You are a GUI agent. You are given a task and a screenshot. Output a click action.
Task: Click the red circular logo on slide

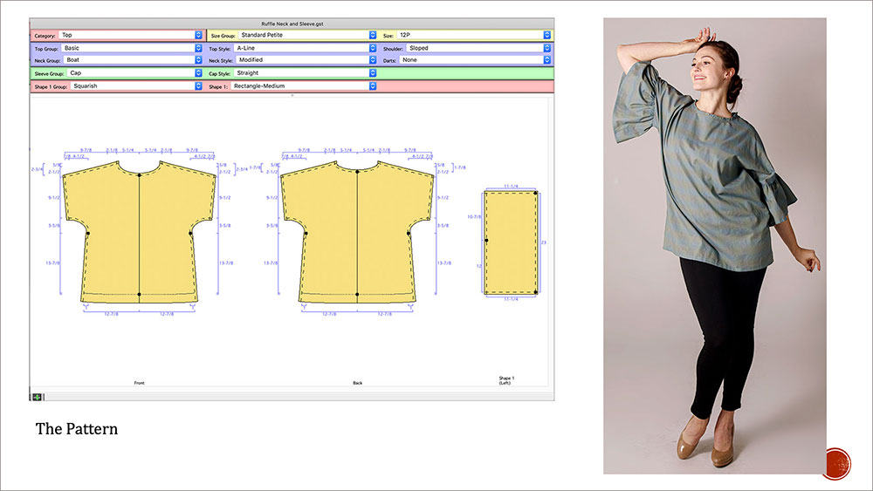click(x=835, y=463)
